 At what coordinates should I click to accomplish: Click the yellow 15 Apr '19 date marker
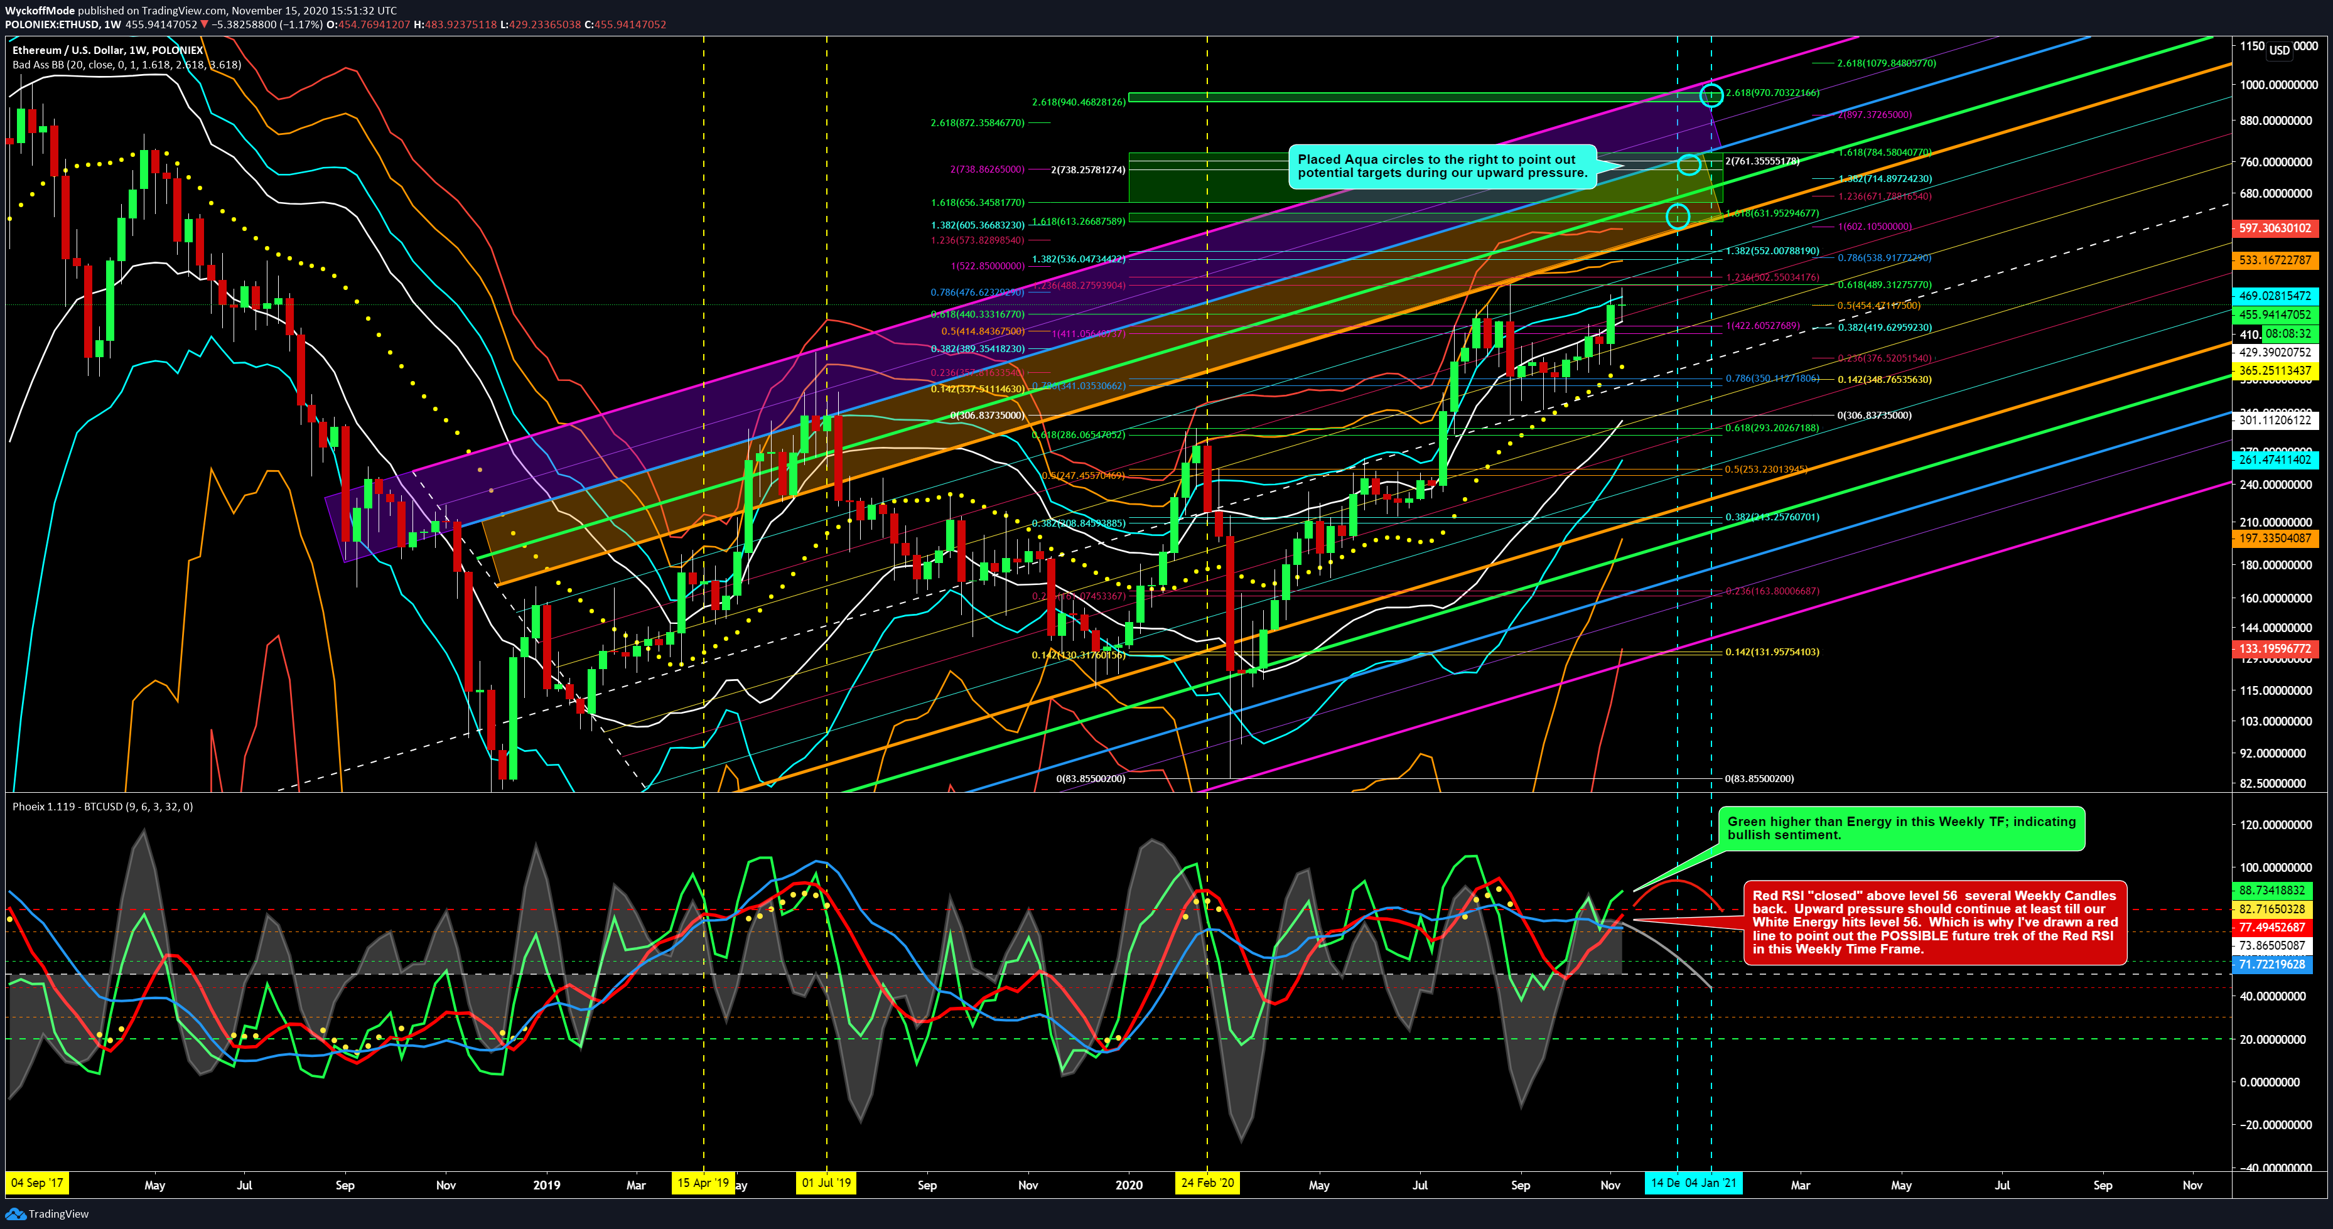click(x=703, y=1183)
